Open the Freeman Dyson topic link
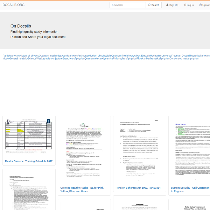 click(180, 56)
